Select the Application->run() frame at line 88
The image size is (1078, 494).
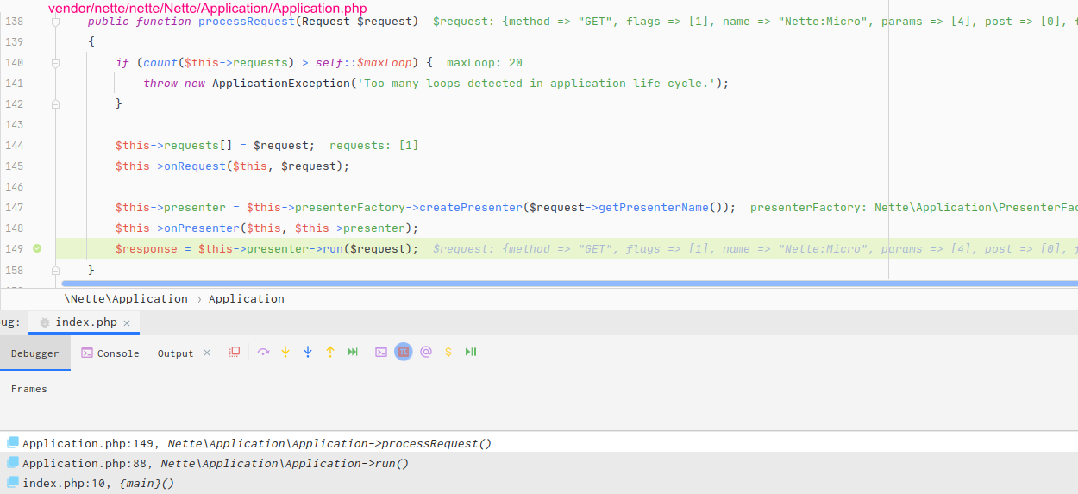click(216, 463)
